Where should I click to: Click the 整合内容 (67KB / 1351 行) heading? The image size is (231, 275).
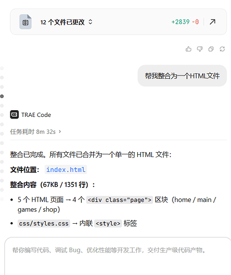[x=52, y=185]
